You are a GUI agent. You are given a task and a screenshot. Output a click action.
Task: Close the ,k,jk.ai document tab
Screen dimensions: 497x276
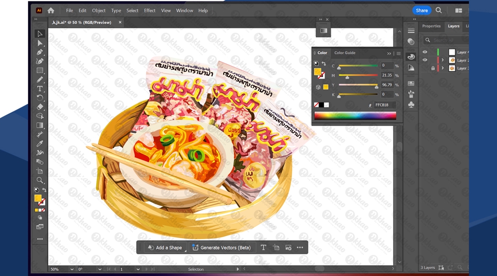pos(120,22)
